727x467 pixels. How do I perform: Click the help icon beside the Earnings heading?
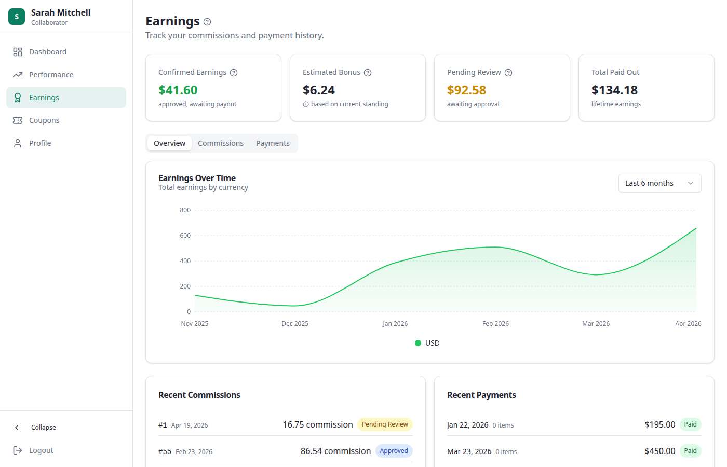207,21
